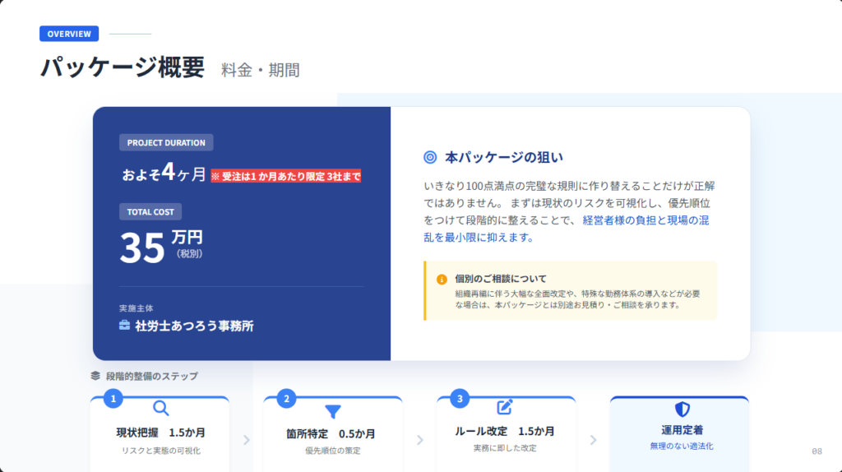The image size is (842, 472).
Task: Click the step number 1 circle badge
Action: pyautogui.click(x=113, y=399)
